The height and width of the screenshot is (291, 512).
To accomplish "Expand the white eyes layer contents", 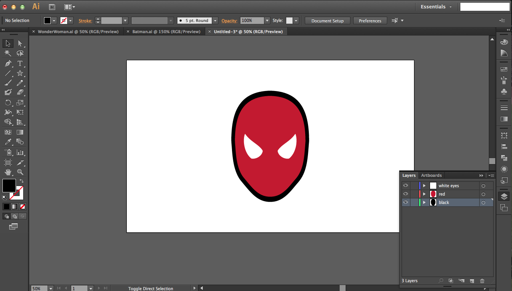I will click(x=424, y=186).
